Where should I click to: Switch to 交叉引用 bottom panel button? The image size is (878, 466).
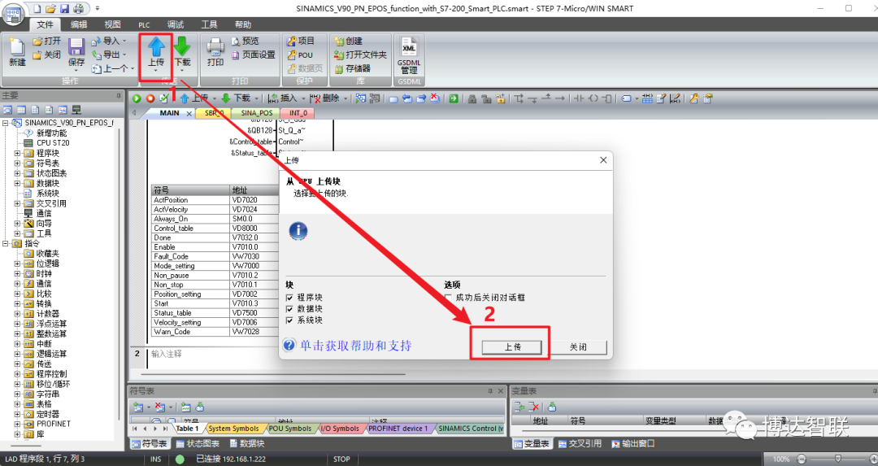tap(580, 443)
